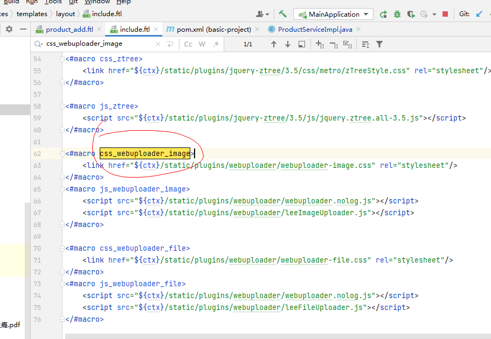Click zTreeStyle.css on line 55
The width and height of the screenshot is (491, 339).
(x=376, y=70)
